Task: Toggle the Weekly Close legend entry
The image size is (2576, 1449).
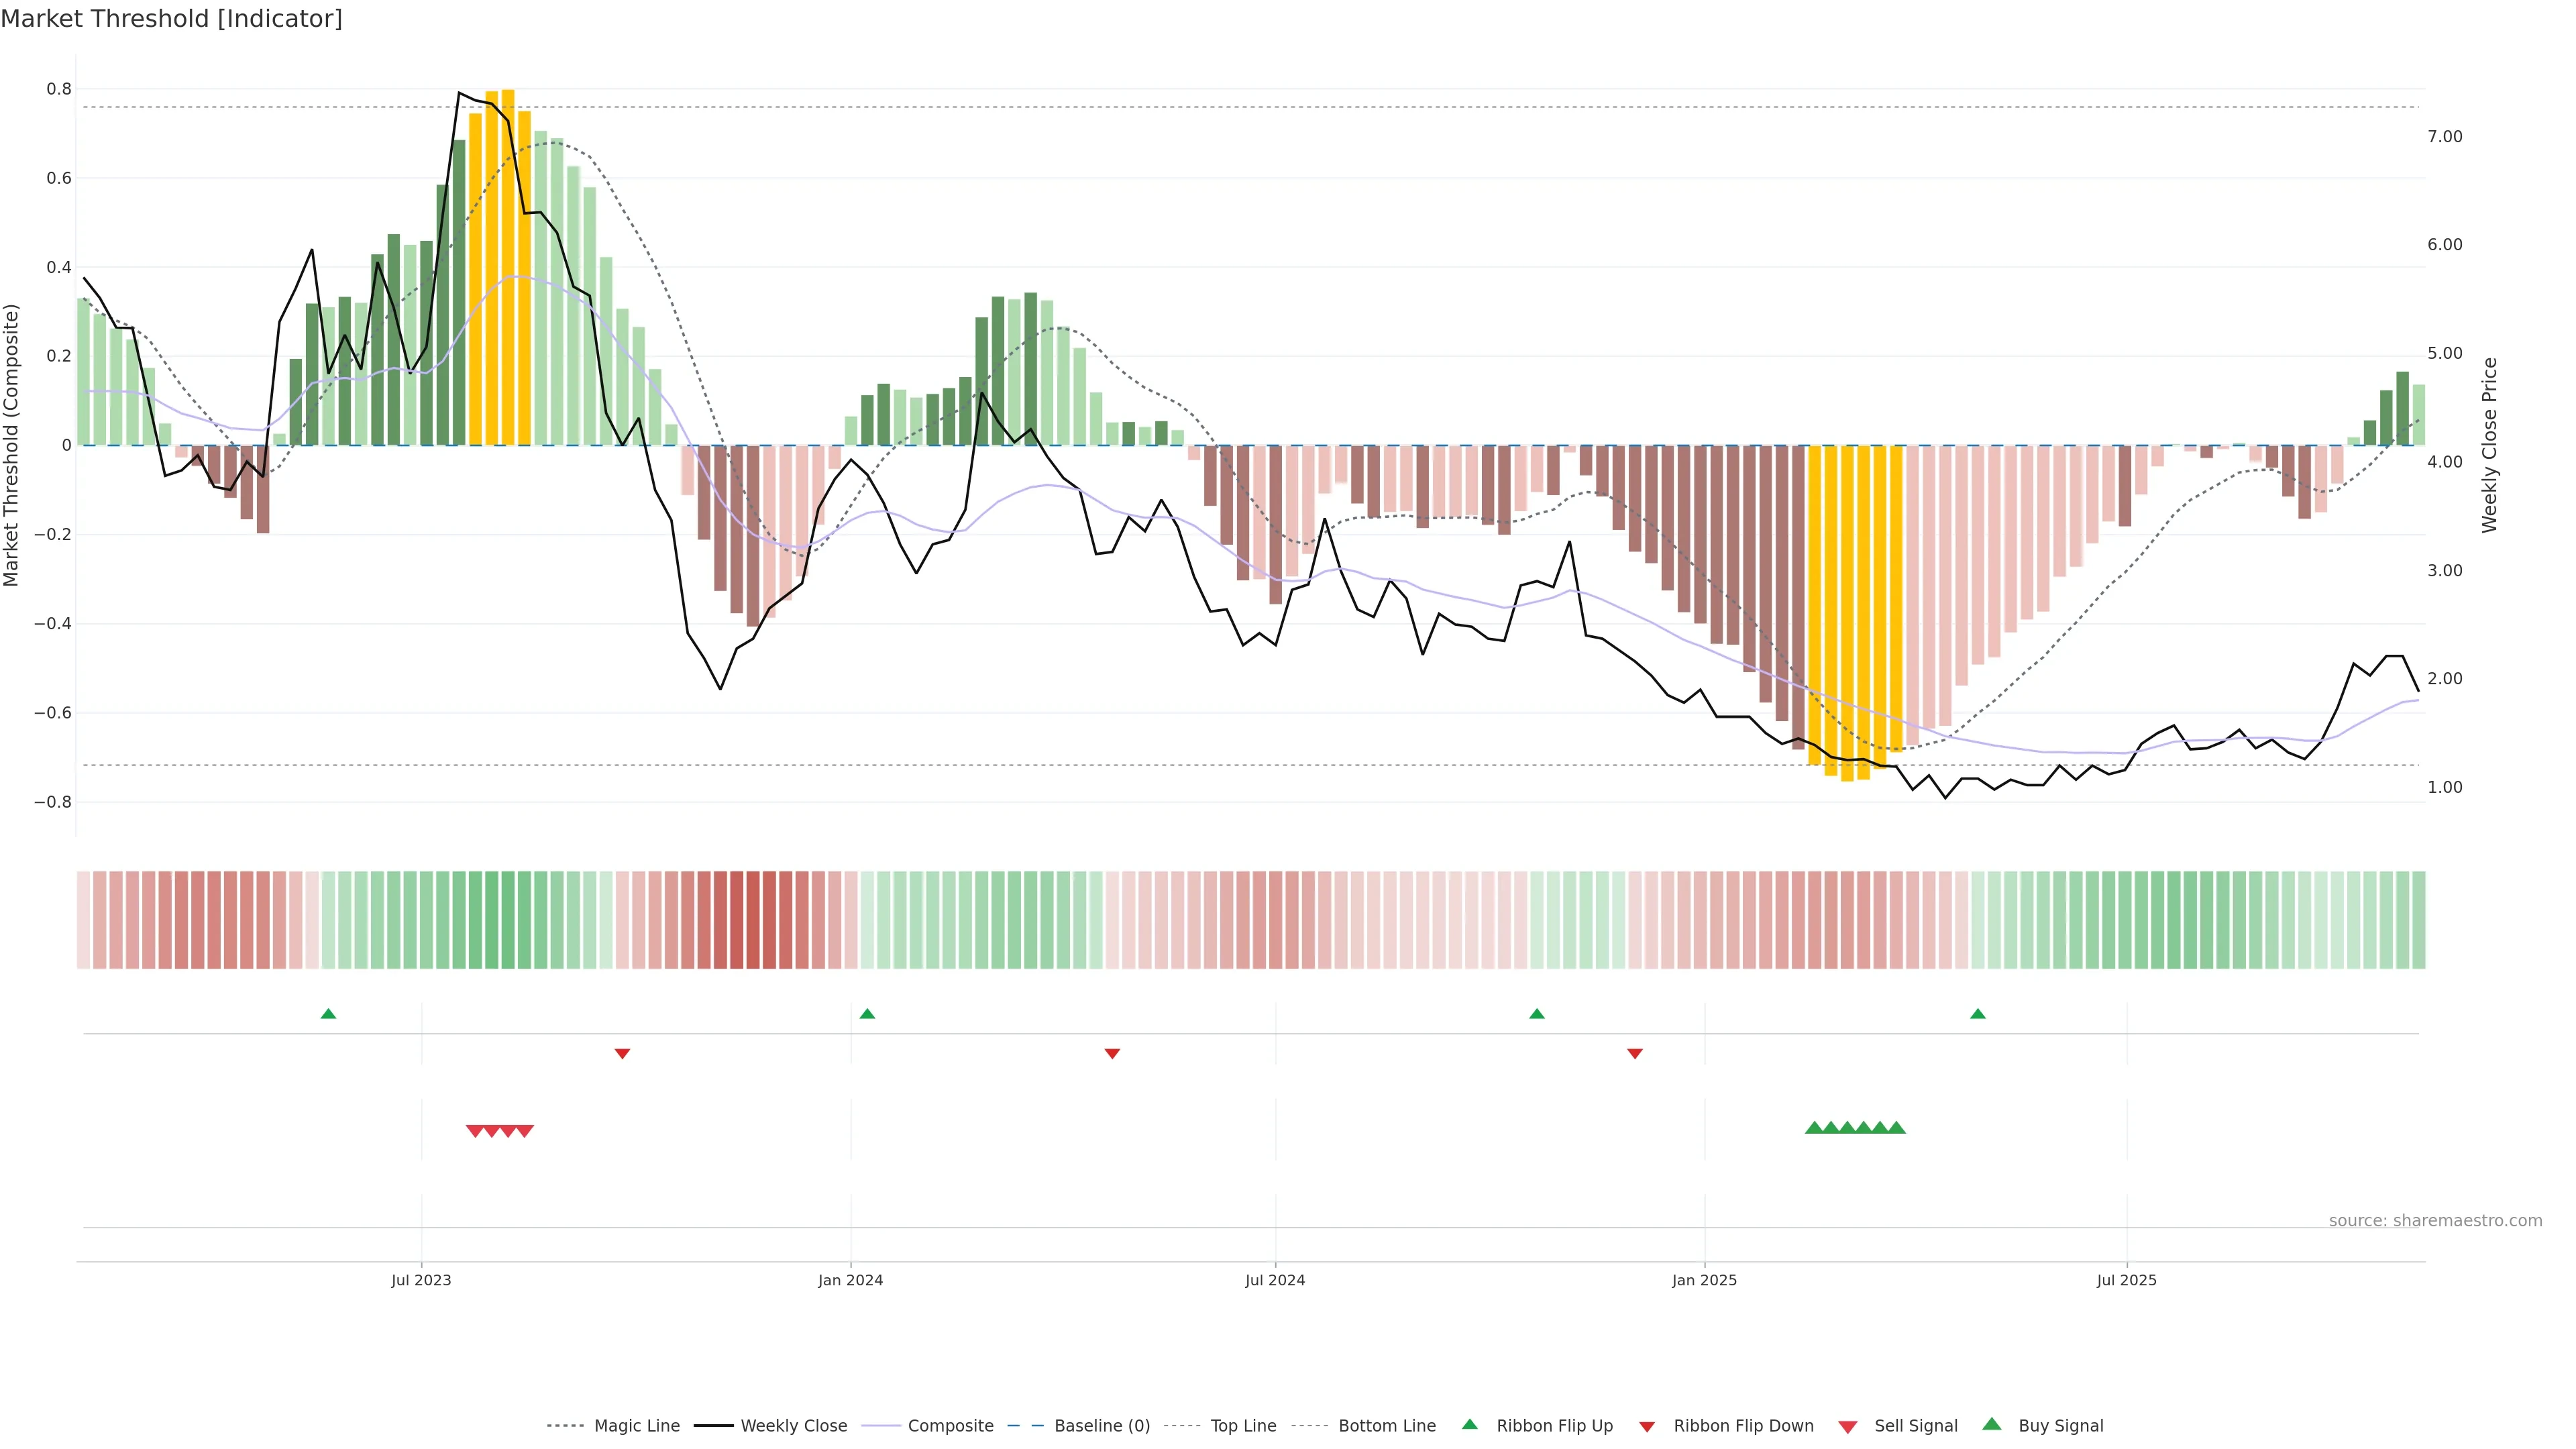Action: click(x=793, y=1425)
